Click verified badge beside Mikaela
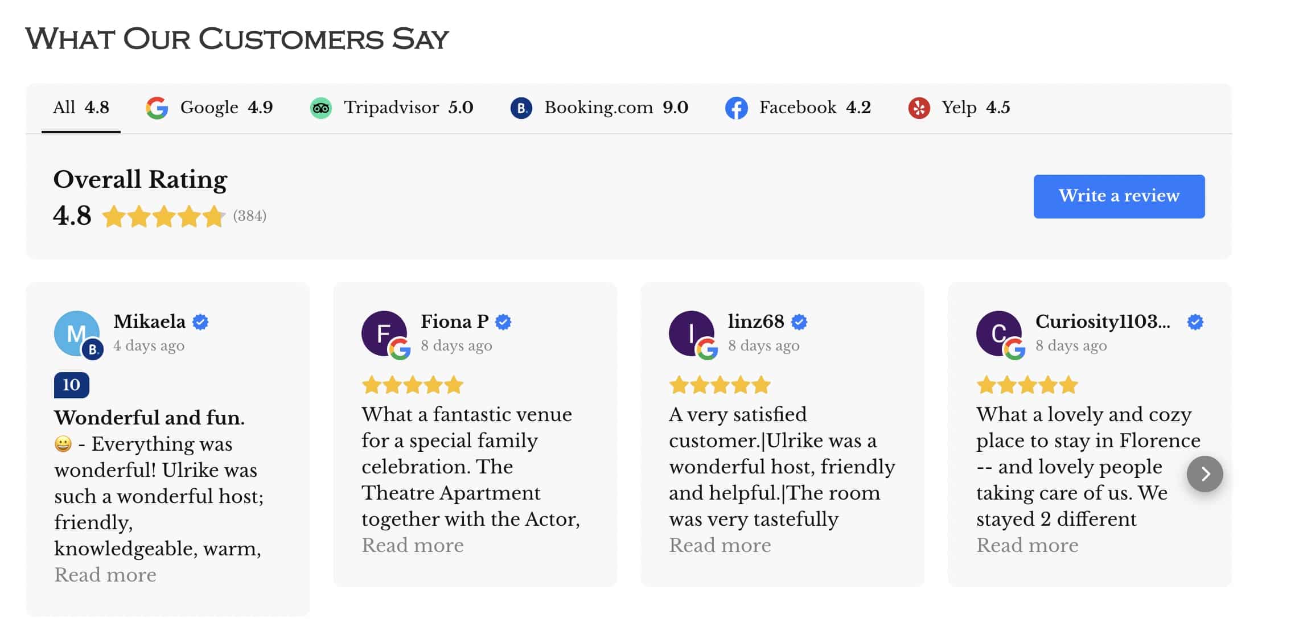Viewport: 1299px width, 643px height. point(200,322)
